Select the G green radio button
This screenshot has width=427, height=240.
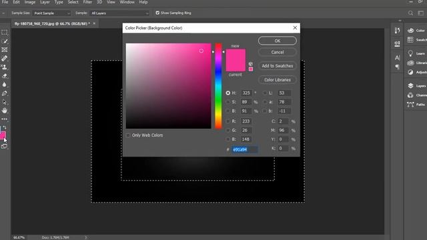point(228,131)
